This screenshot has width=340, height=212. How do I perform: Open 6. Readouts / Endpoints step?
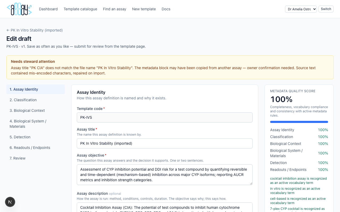pos(36,148)
